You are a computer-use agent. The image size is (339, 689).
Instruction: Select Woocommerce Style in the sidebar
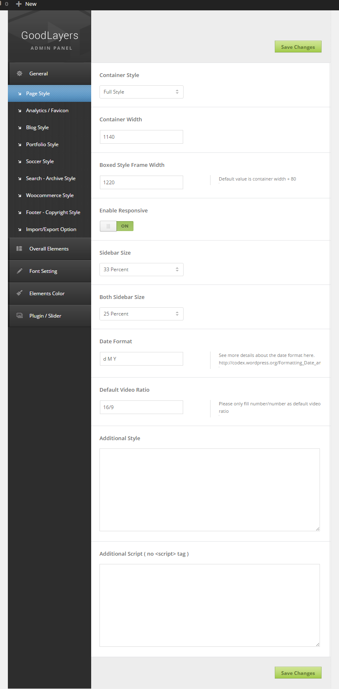pyautogui.click(x=50, y=195)
